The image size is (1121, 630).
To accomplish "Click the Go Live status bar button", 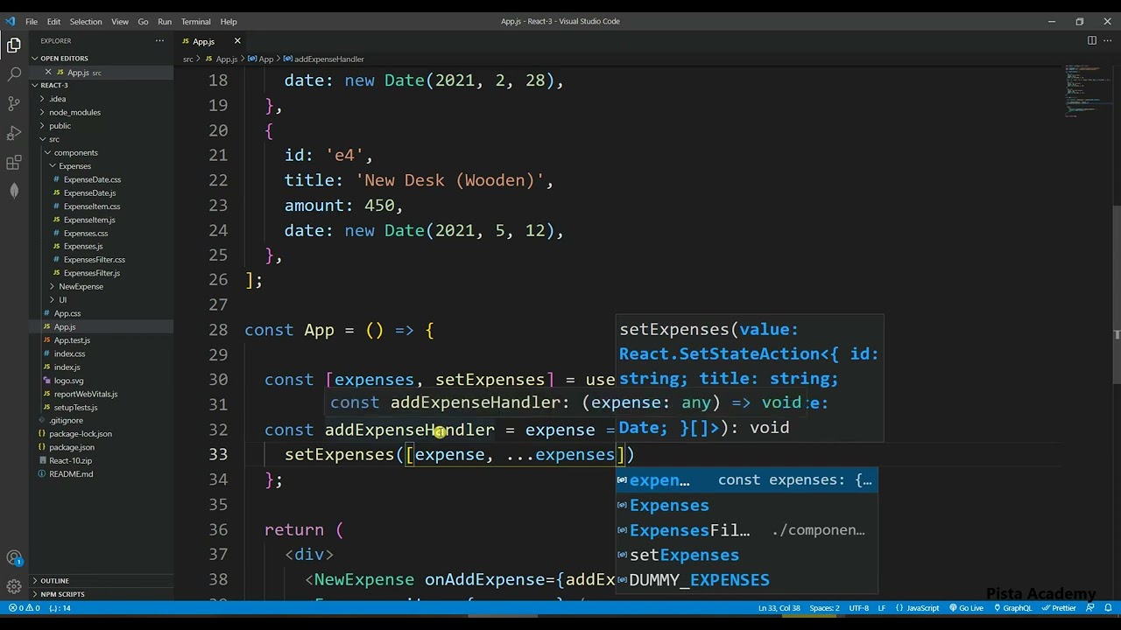I will click(x=965, y=608).
